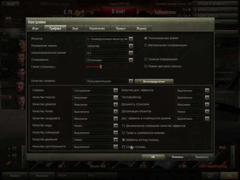Open the Каналы button
240x180 pixels.
coord(15,175)
